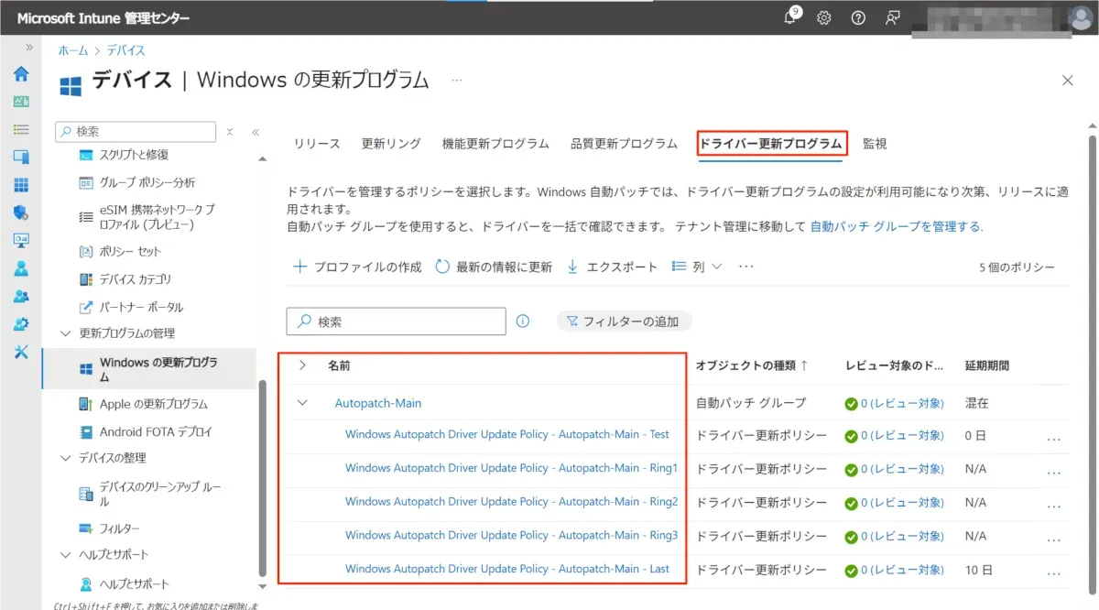Open the 列 columns dropdown
The height and width of the screenshot is (610, 1099).
click(x=697, y=267)
